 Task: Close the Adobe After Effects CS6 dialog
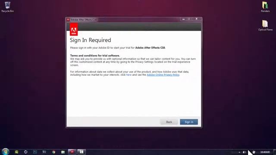pyautogui.click(x=197, y=19)
